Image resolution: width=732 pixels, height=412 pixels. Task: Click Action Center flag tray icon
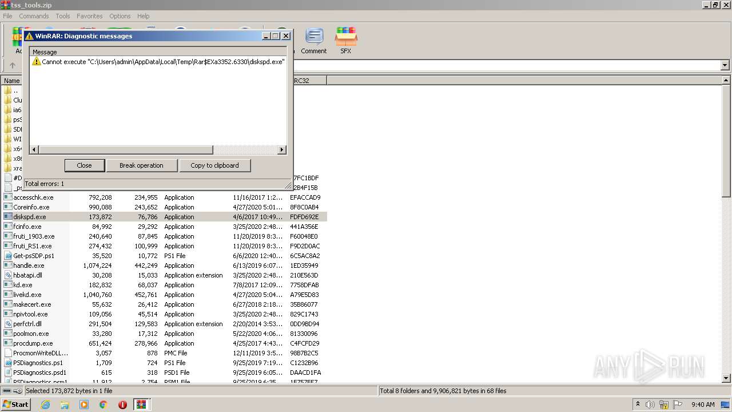(678, 405)
